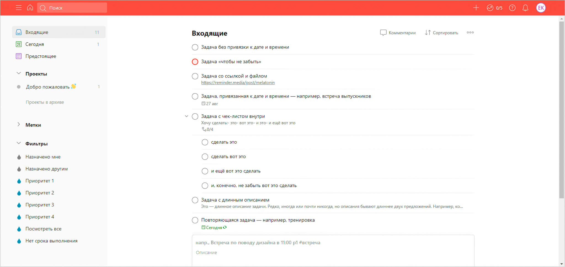The height and width of the screenshot is (267, 565).
Task: Open productivity stats showing 0/5
Action: pyautogui.click(x=494, y=8)
